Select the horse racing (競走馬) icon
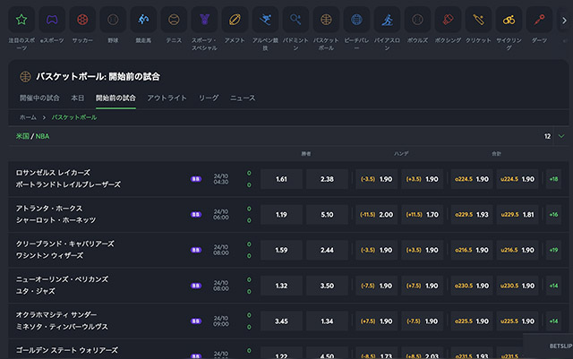The image size is (573, 359). (143, 19)
